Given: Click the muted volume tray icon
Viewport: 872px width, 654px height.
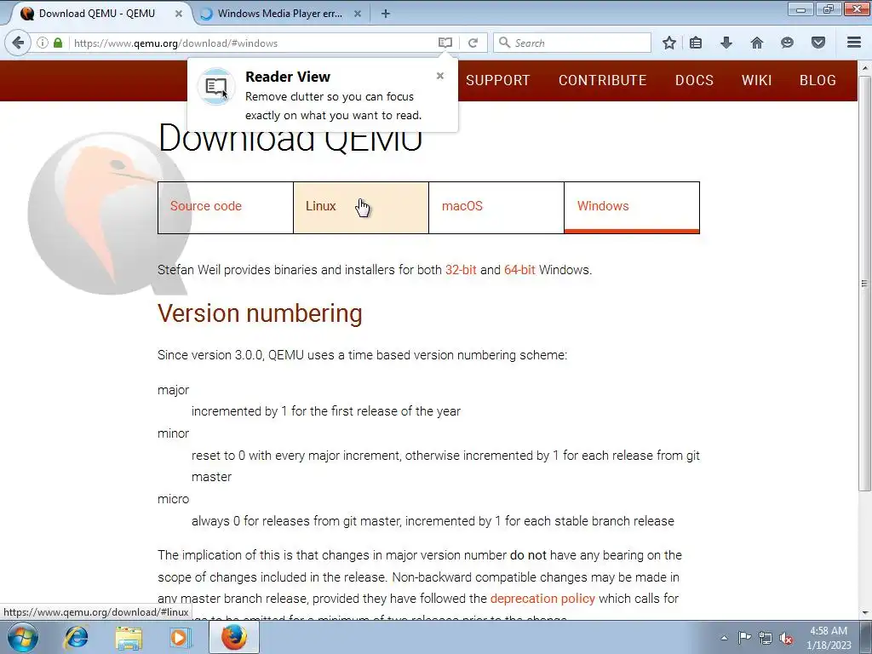Looking at the screenshot, I should pos(786,638).
